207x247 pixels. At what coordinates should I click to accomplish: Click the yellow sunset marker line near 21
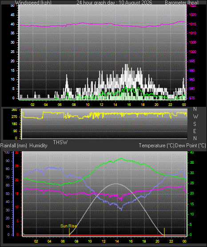pyautogui.click(x=164, y=232)
